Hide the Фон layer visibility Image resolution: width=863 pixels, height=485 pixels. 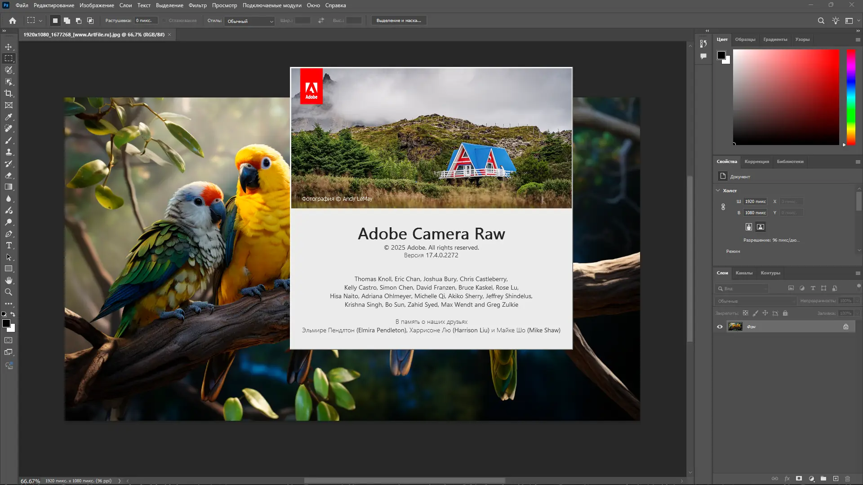(x=721, y=326)
